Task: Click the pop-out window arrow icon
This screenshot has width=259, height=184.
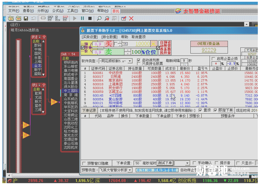Action: [124, 19]
